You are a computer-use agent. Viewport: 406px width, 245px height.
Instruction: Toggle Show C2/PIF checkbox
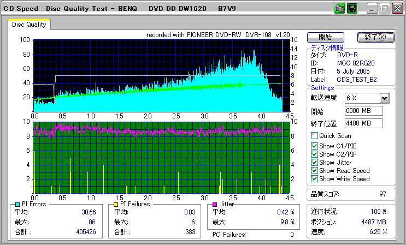pos(314,154)
